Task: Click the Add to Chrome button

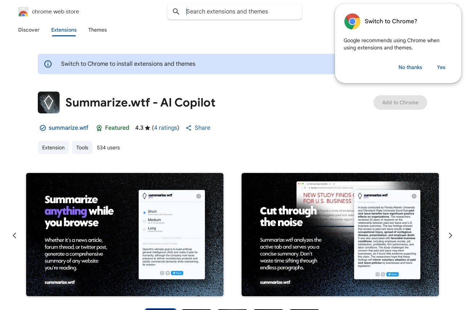Action: click(x=400, y=102)
